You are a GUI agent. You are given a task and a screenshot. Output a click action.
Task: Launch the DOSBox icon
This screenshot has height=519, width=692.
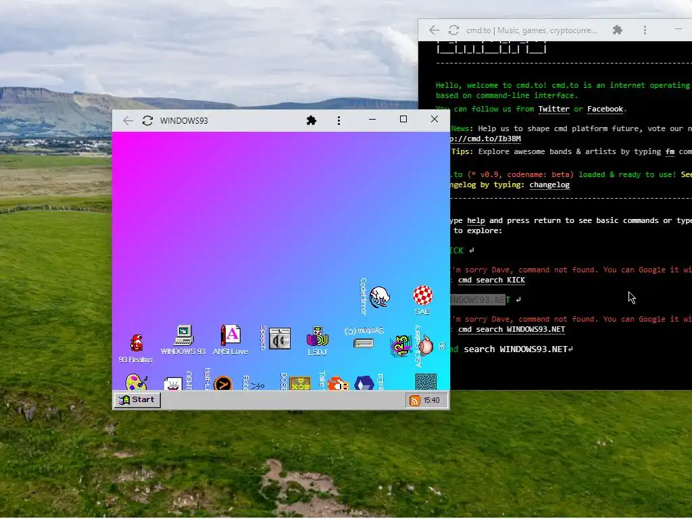click(x=300, y=383)
